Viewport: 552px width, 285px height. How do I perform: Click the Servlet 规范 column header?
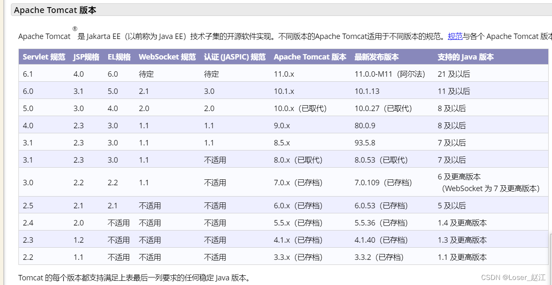[44, 57]
